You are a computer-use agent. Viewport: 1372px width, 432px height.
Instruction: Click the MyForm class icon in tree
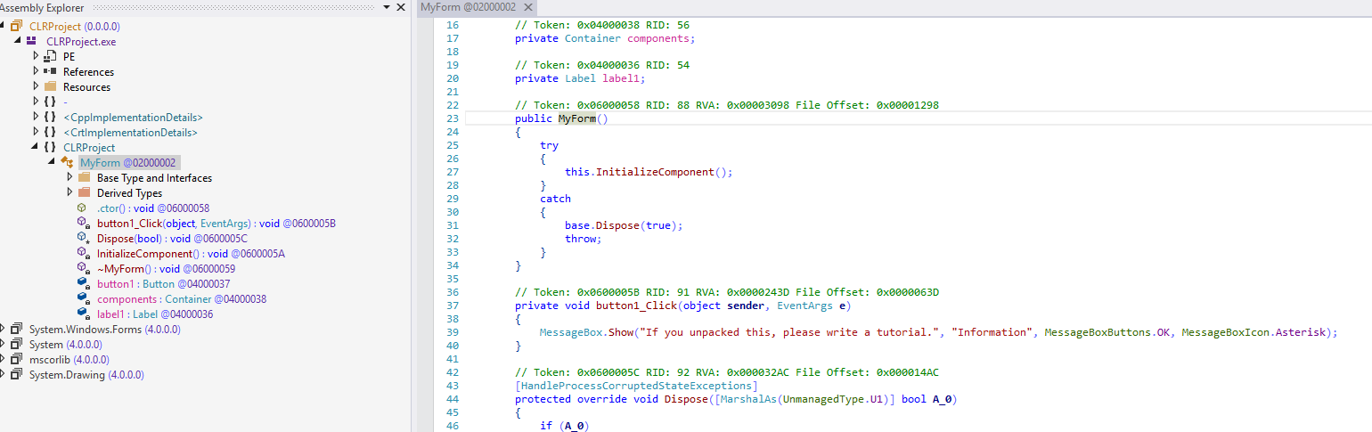pos(67,162)
